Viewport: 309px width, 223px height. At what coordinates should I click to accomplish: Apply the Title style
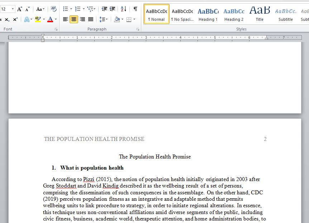[x=260, y=14]
